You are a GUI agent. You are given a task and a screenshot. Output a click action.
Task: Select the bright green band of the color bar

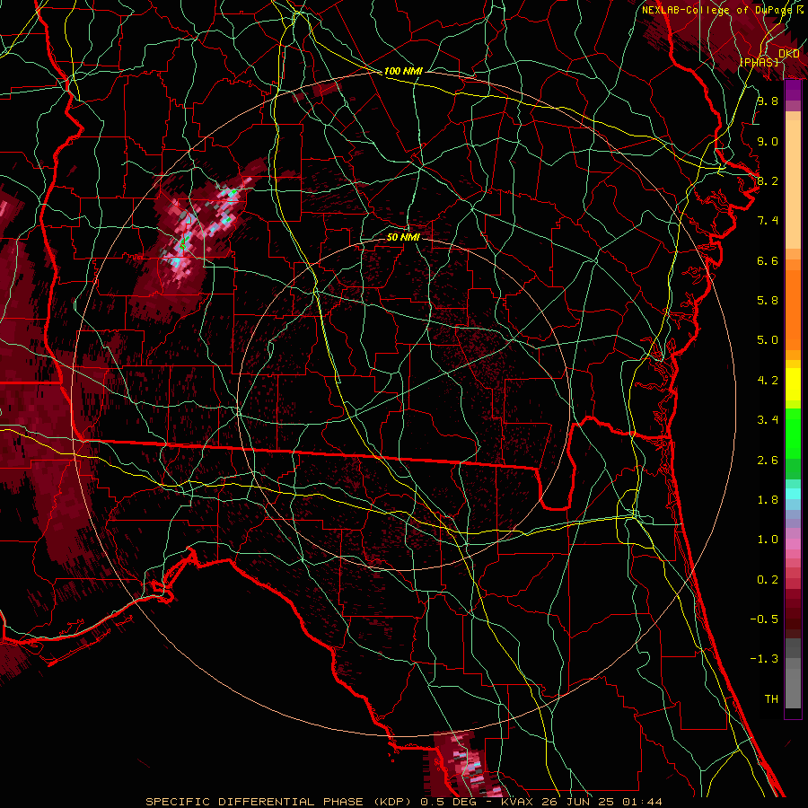coord(793,434)
